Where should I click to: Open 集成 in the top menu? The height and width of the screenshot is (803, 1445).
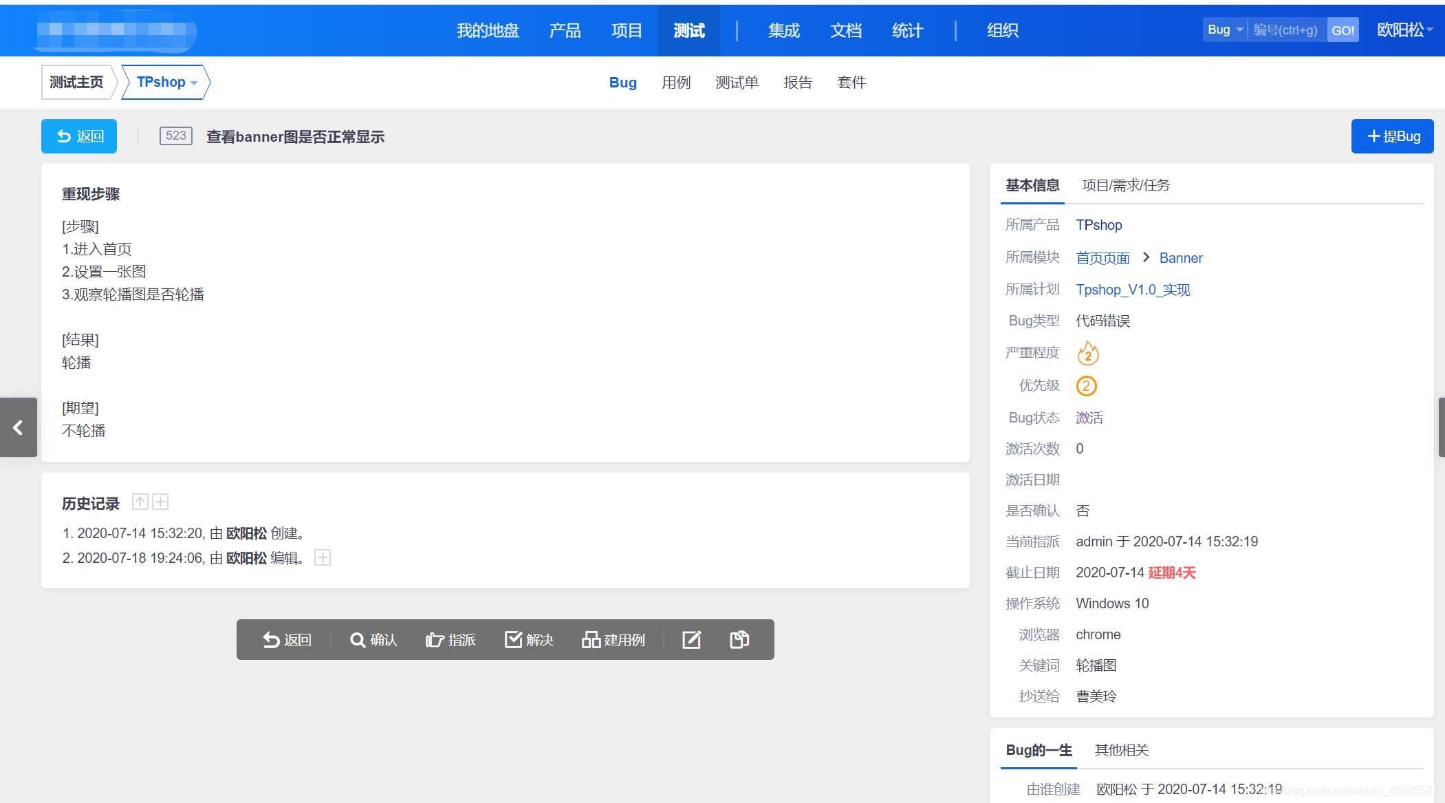point(784,30)
